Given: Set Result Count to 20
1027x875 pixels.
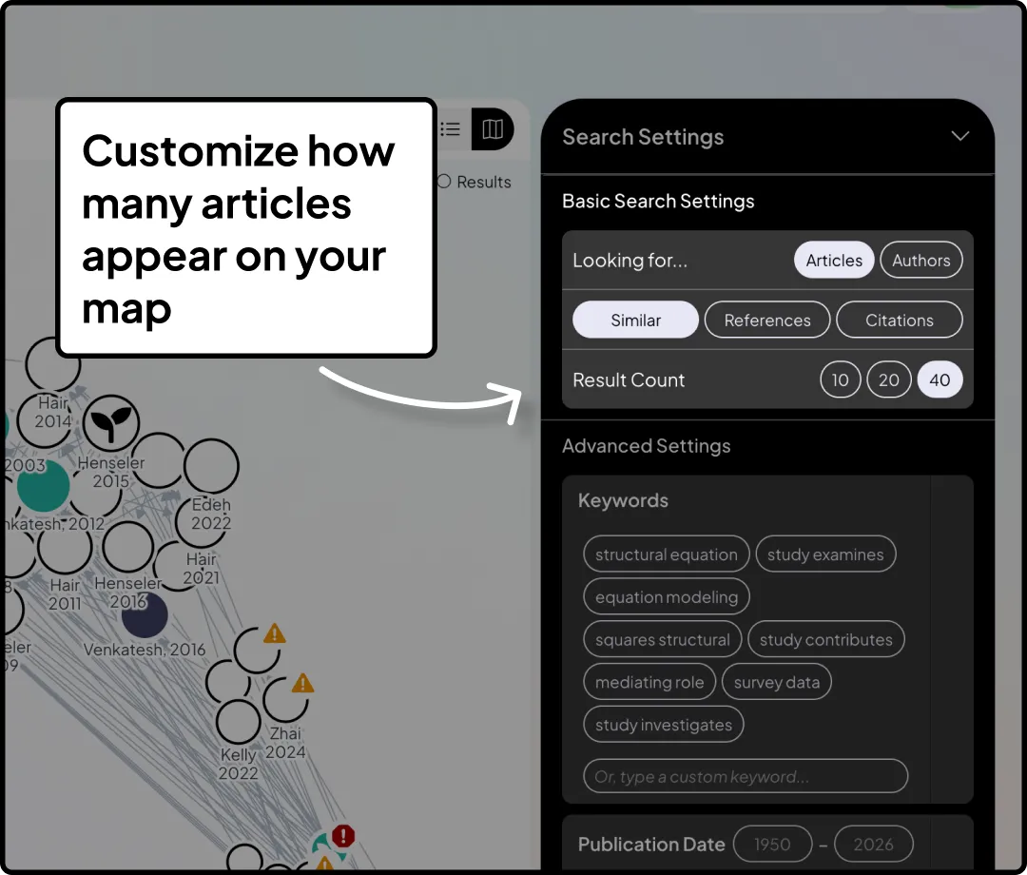Looking at the screenshot, I should (x=889, y=379).
